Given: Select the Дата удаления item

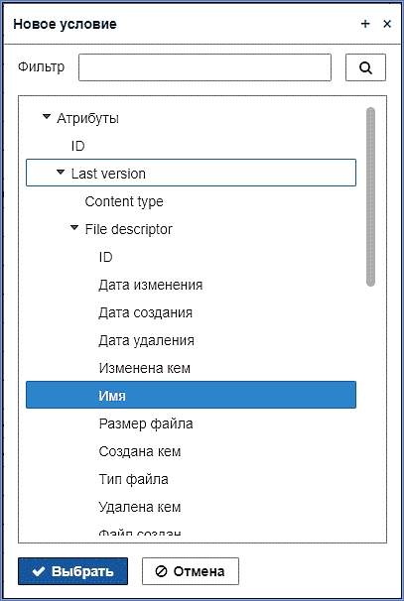Looking at the screenshot, I should pos(146,340).
